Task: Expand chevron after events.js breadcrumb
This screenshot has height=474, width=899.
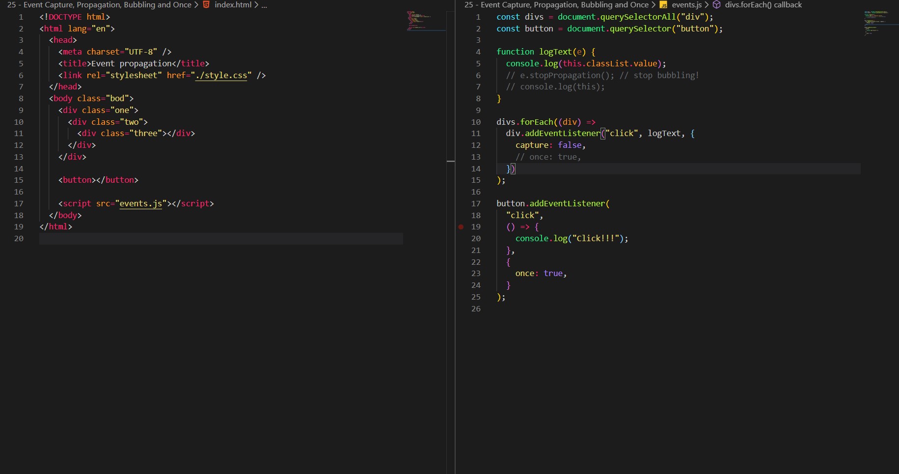Action: 707,4
